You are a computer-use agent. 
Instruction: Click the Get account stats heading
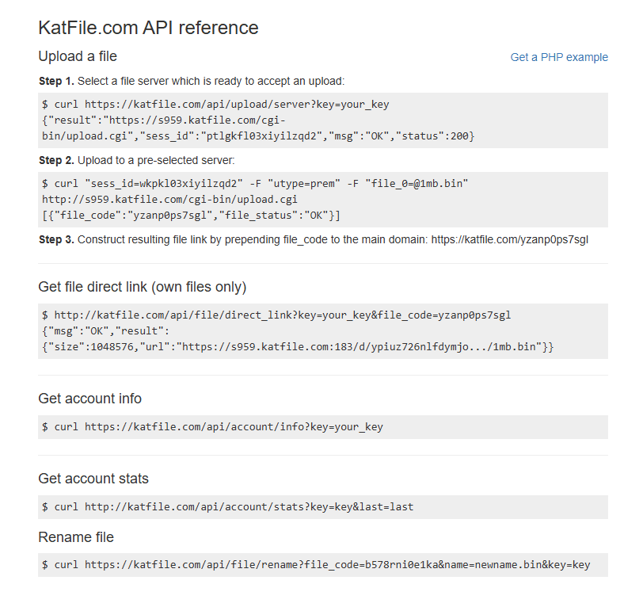click(x=93, y=479)
